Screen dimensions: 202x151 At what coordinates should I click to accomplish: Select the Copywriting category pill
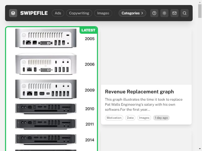coord(79,13)
